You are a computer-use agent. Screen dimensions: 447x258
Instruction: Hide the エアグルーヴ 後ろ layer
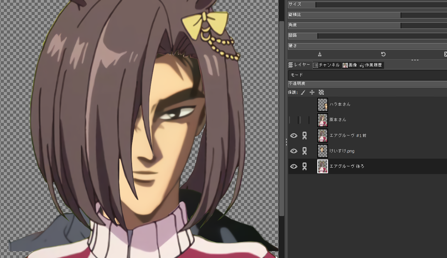pos(294,166)
